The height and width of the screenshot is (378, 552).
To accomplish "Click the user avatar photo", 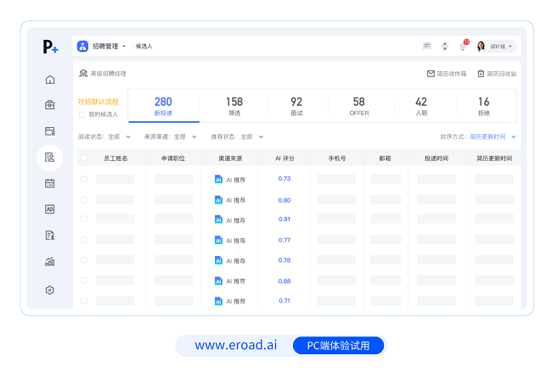I will [481, 46].
